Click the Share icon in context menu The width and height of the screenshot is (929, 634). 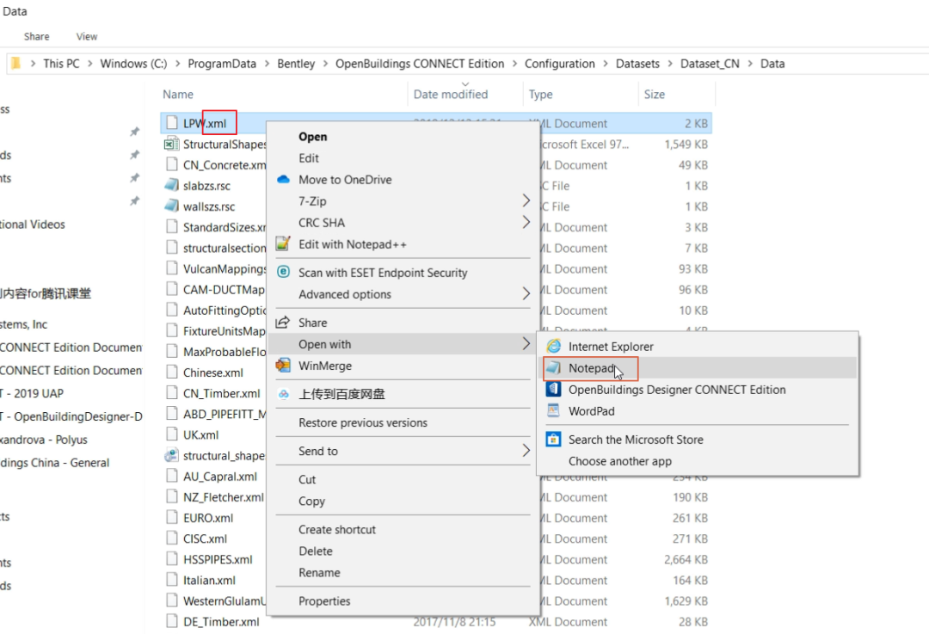283,322
